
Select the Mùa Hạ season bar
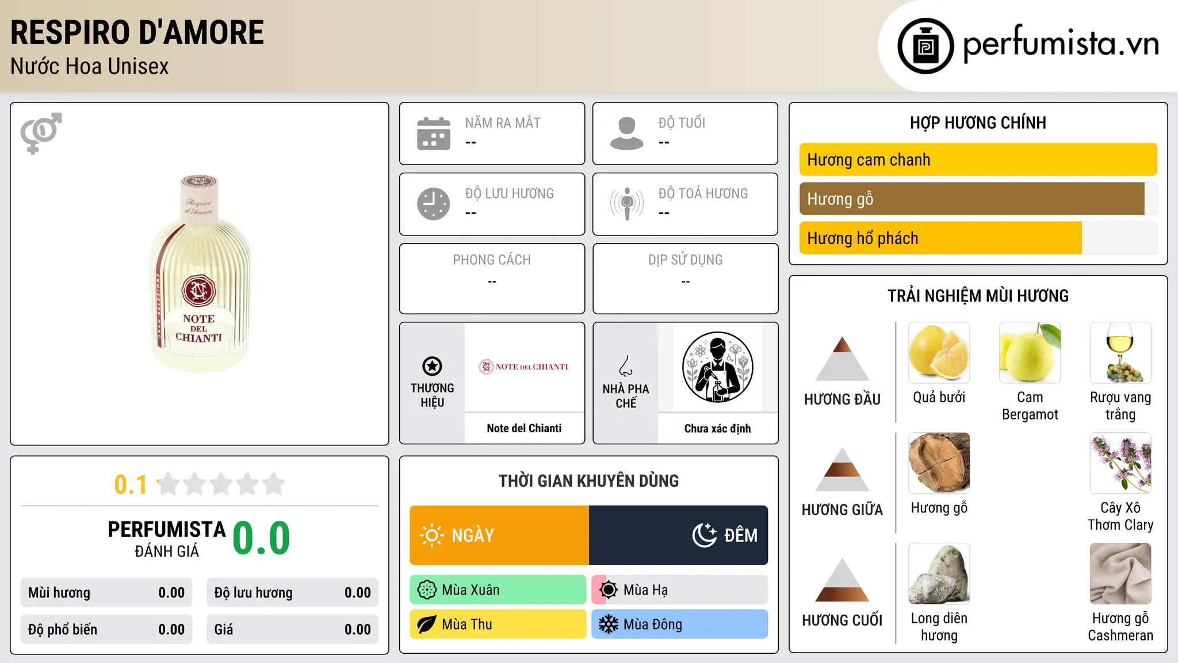680,590
